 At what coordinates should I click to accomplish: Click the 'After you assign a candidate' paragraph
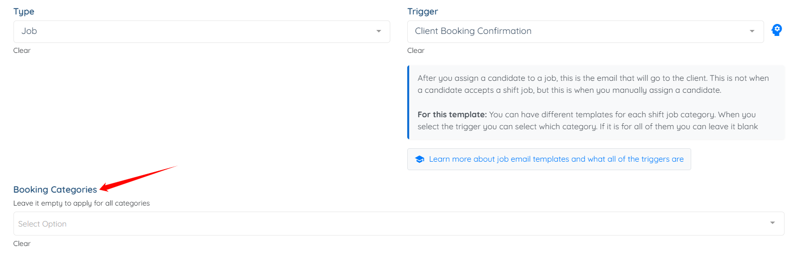[x=593, y=84]
